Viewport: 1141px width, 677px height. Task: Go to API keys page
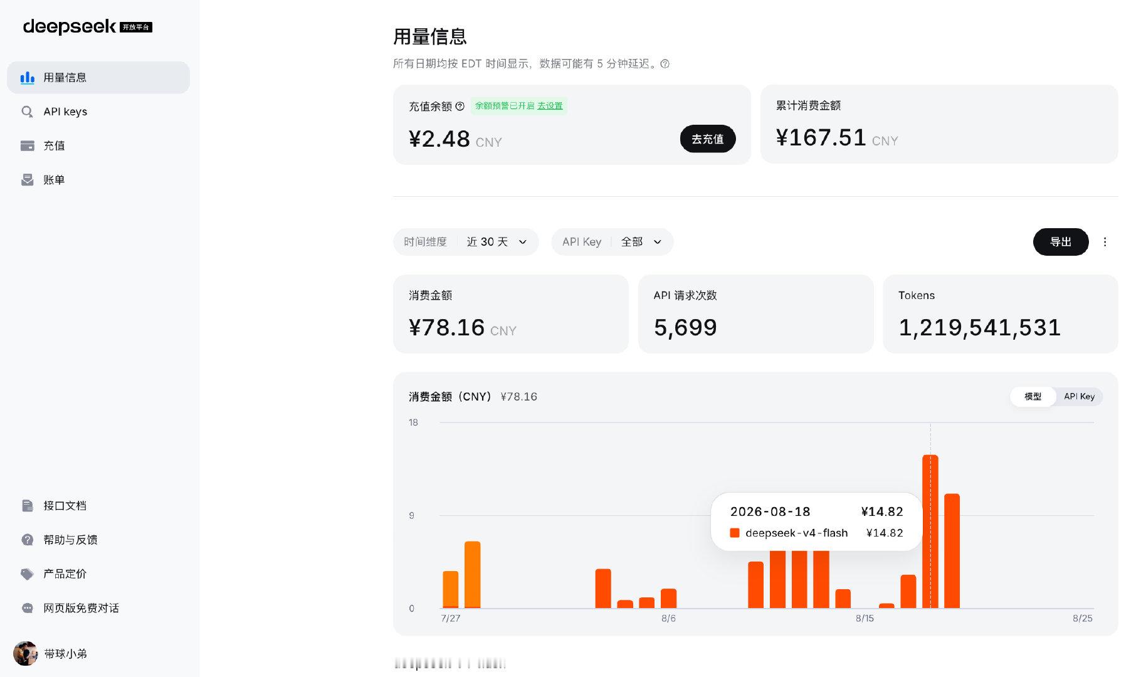(x=98, y=112)
